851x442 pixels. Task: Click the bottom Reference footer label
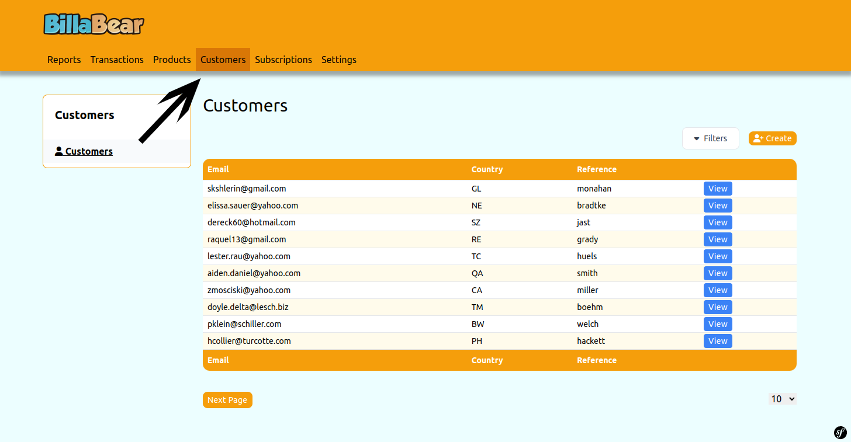pos(597,360)
